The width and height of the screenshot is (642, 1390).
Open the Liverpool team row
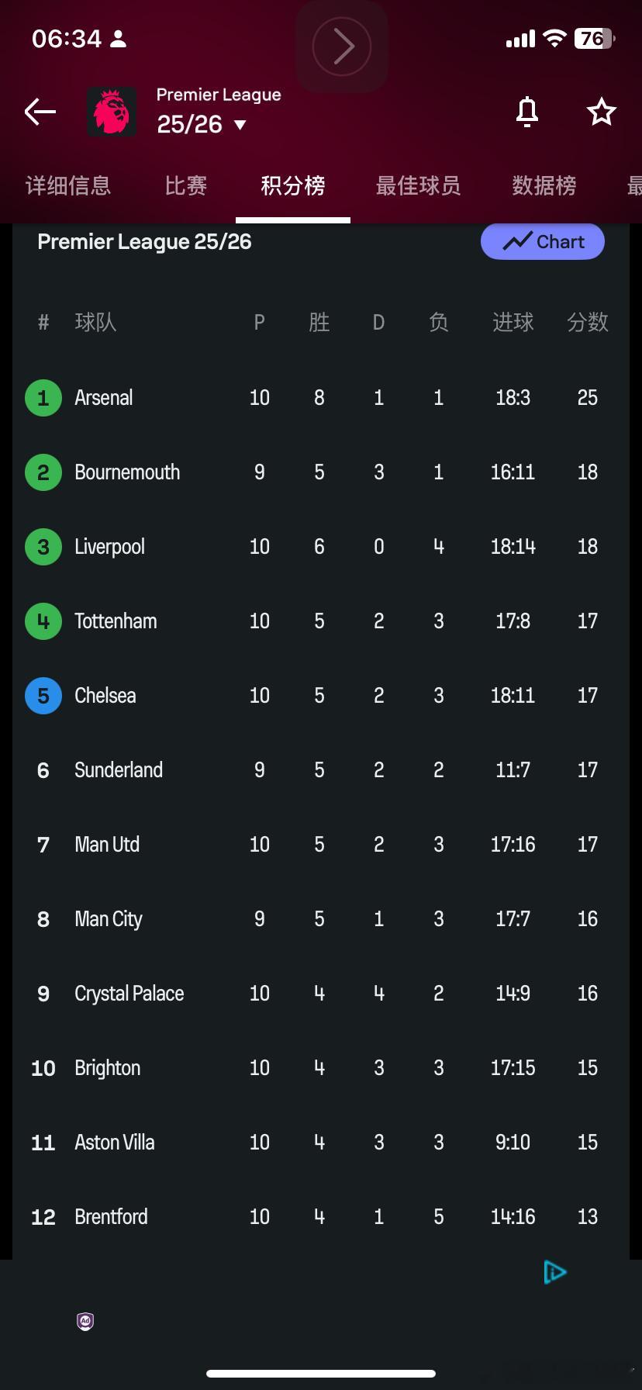[109, 547]
